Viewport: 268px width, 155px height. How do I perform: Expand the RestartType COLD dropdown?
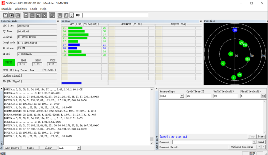point(182,96)
